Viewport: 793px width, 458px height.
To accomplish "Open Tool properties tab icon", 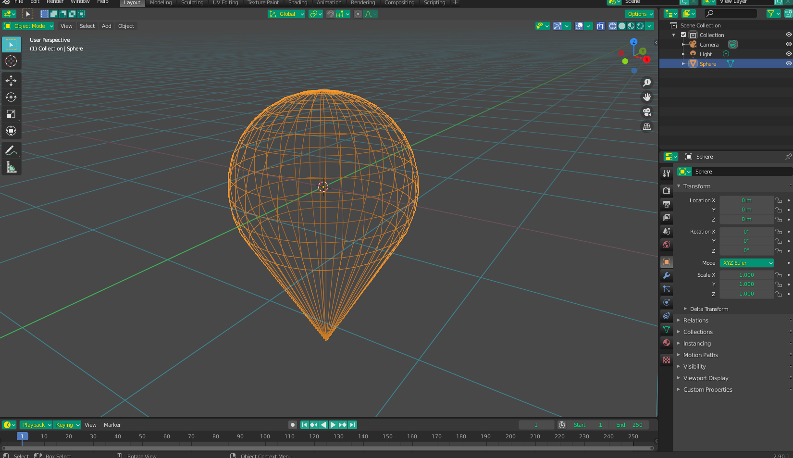I will (x=667, y=173).
